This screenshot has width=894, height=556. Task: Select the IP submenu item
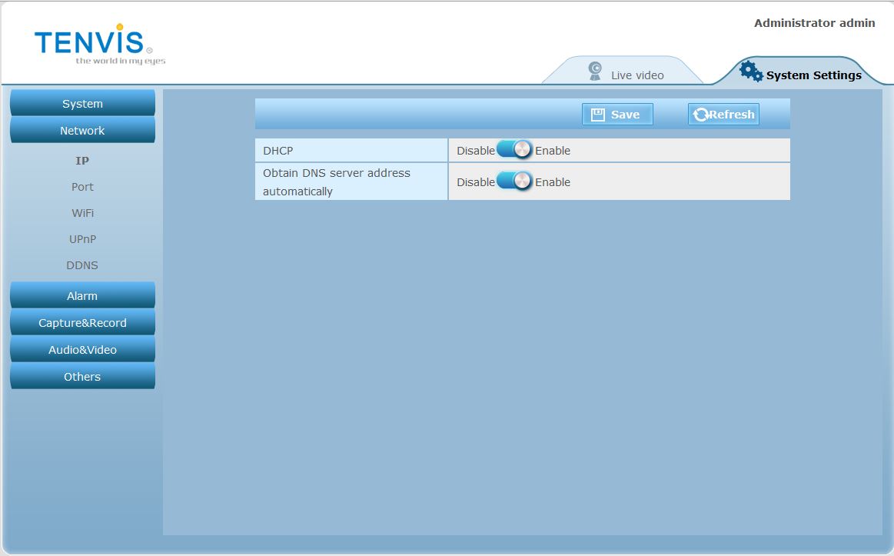point(82,161)
